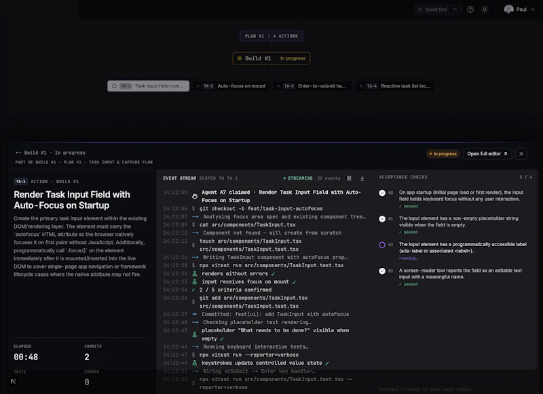
Task: Click arrow icon beside Writing TaskInput component
Action: click(195, 258)
